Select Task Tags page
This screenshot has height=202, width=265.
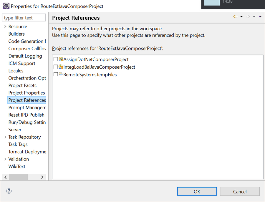point(18,144)
